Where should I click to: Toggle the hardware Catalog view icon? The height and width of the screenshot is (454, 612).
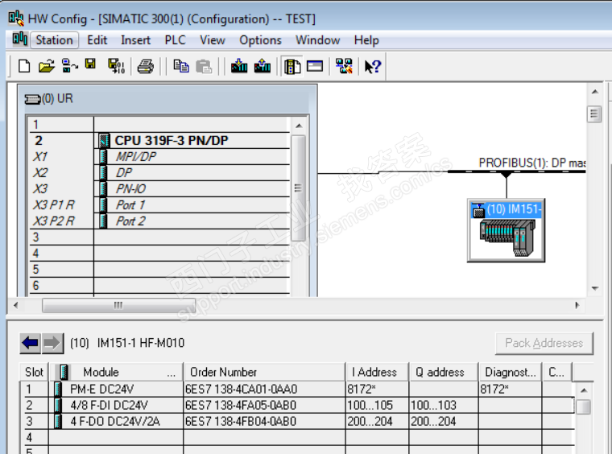[292, 66]
